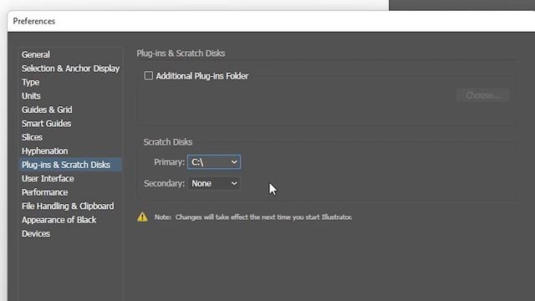Click the Primary: label
535x301 pixels.
(169, 162)
